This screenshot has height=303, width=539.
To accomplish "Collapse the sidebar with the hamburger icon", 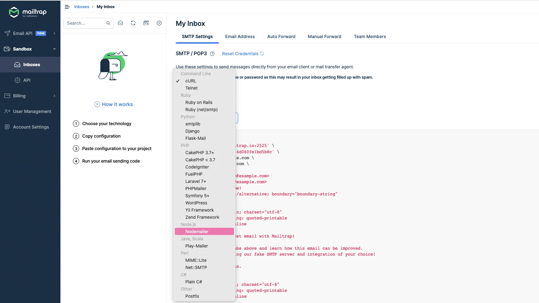I will click(x=67, y=7).
